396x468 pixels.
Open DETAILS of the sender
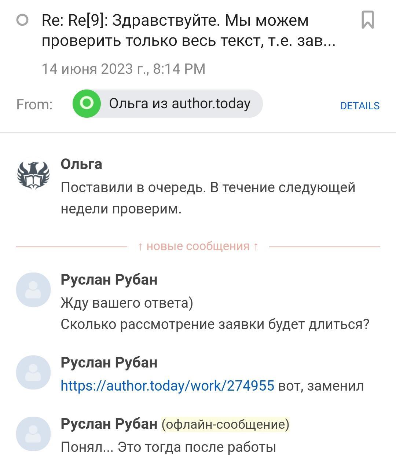point(360,106)
